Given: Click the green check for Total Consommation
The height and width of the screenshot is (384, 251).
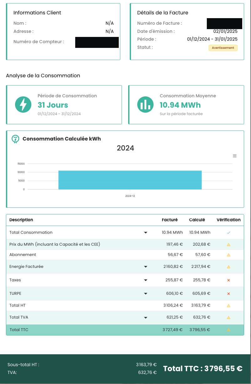Looking at the screenshot, I should click(x=228, y=233).
